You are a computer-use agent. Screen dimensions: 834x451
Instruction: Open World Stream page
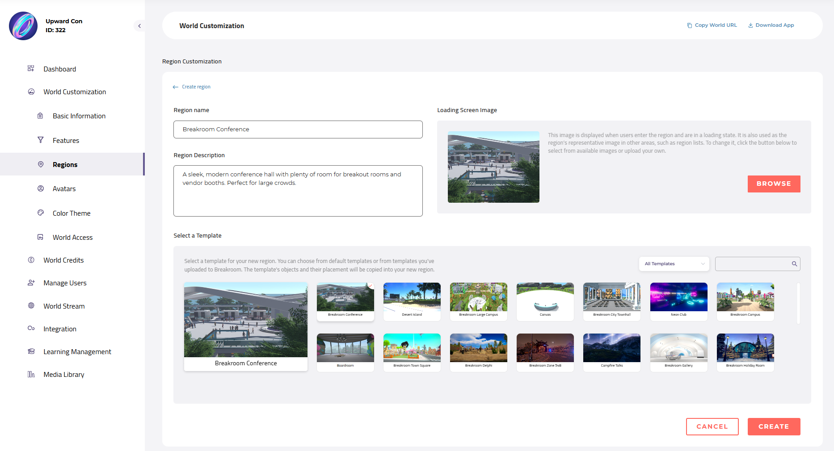(x=64, y=306)
